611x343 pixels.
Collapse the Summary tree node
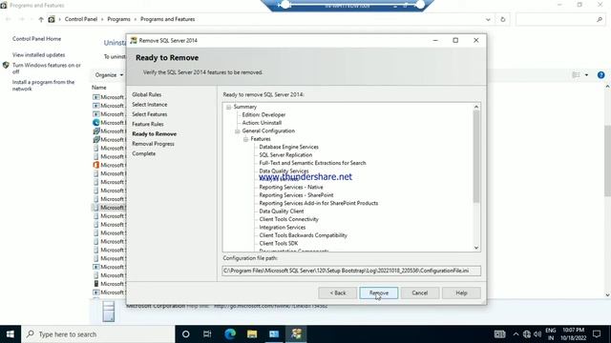click(x=229, y=107)
